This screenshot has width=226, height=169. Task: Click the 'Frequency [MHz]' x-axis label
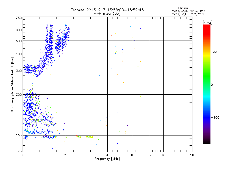[x=107, y=159]
